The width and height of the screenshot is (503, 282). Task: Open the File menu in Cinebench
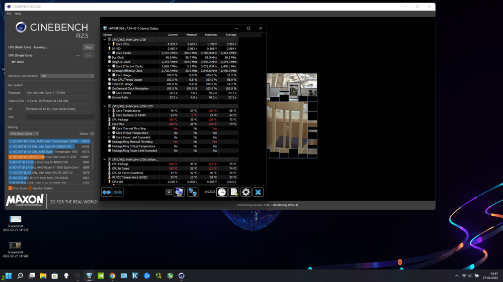[x=9, y=14]
